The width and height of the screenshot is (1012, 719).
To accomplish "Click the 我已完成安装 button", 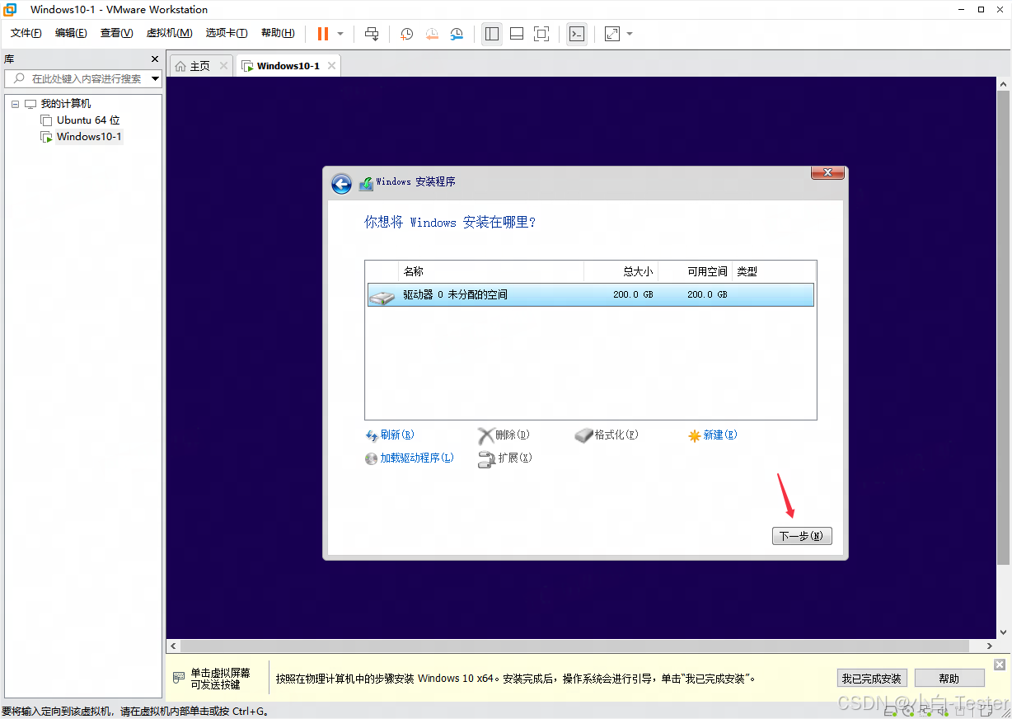I will point(872,679).
